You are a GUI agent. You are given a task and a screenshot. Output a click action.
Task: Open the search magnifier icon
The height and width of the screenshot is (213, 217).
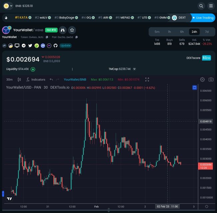(201, 6)
